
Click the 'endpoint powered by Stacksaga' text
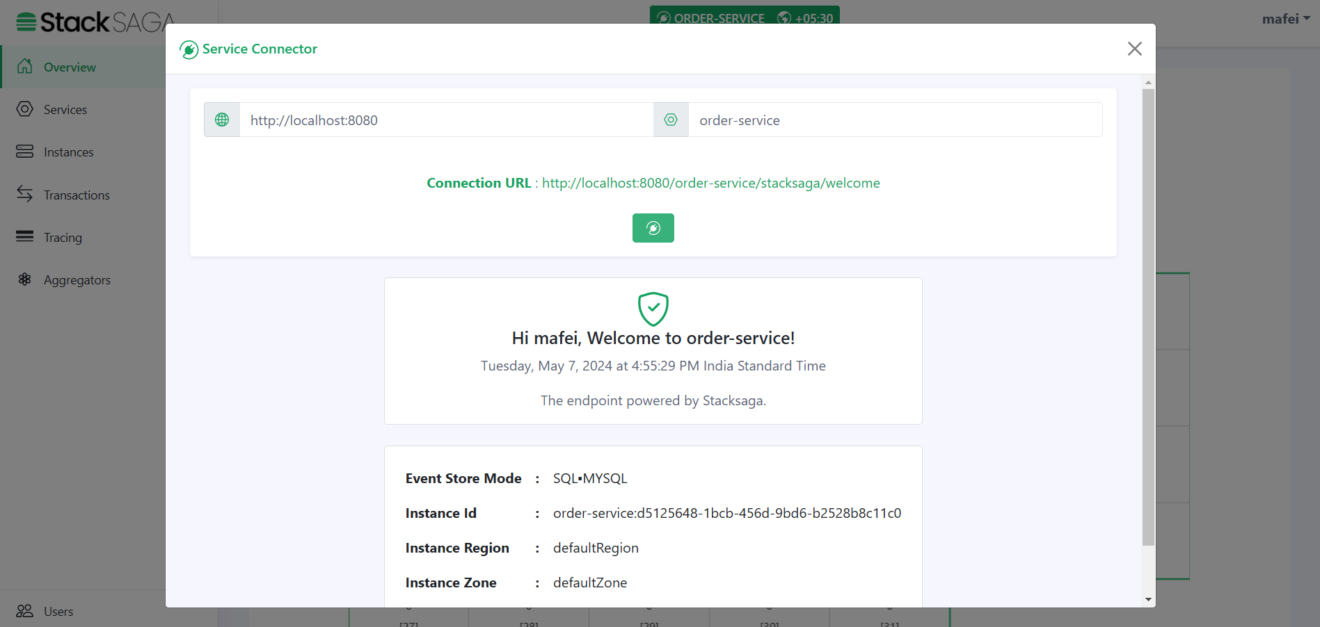click(x=653, y=400)
